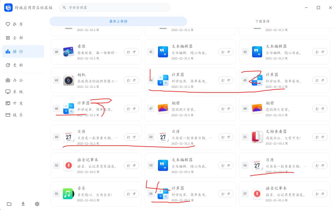Screen dimensions: 336x210
Task: Click the 语音记事本 microphone icon at rank 52
Action: coord(69,165)
